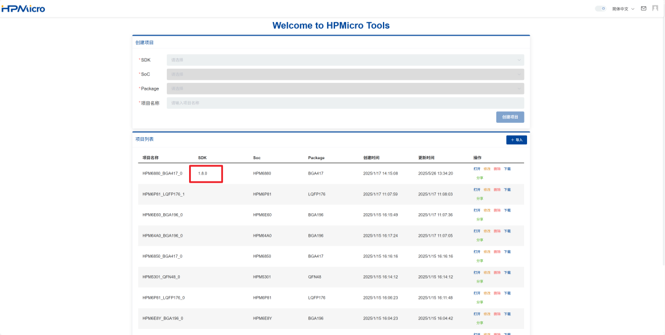Open the 简体中文 language dropdown
Viewport: 665px width, 335px height.
[x=623, y=9]
